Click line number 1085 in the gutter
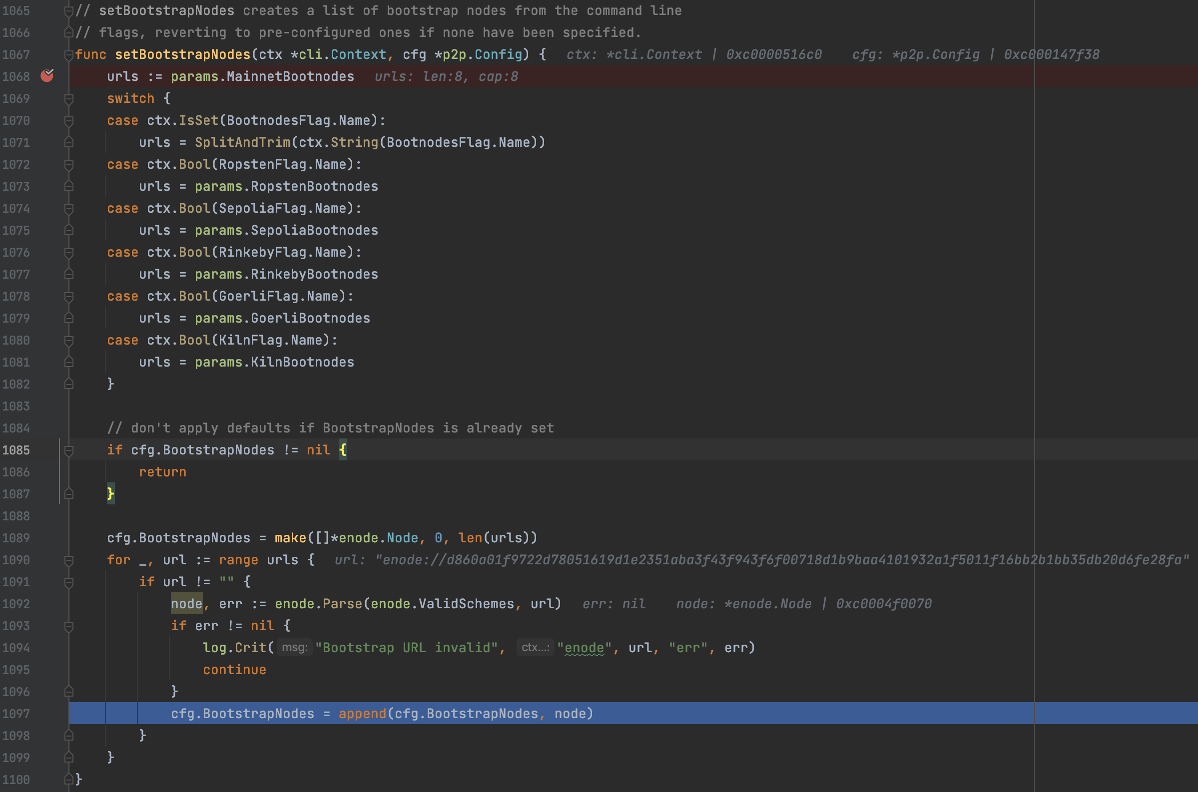1198x792 pixels. click(15, 450)
